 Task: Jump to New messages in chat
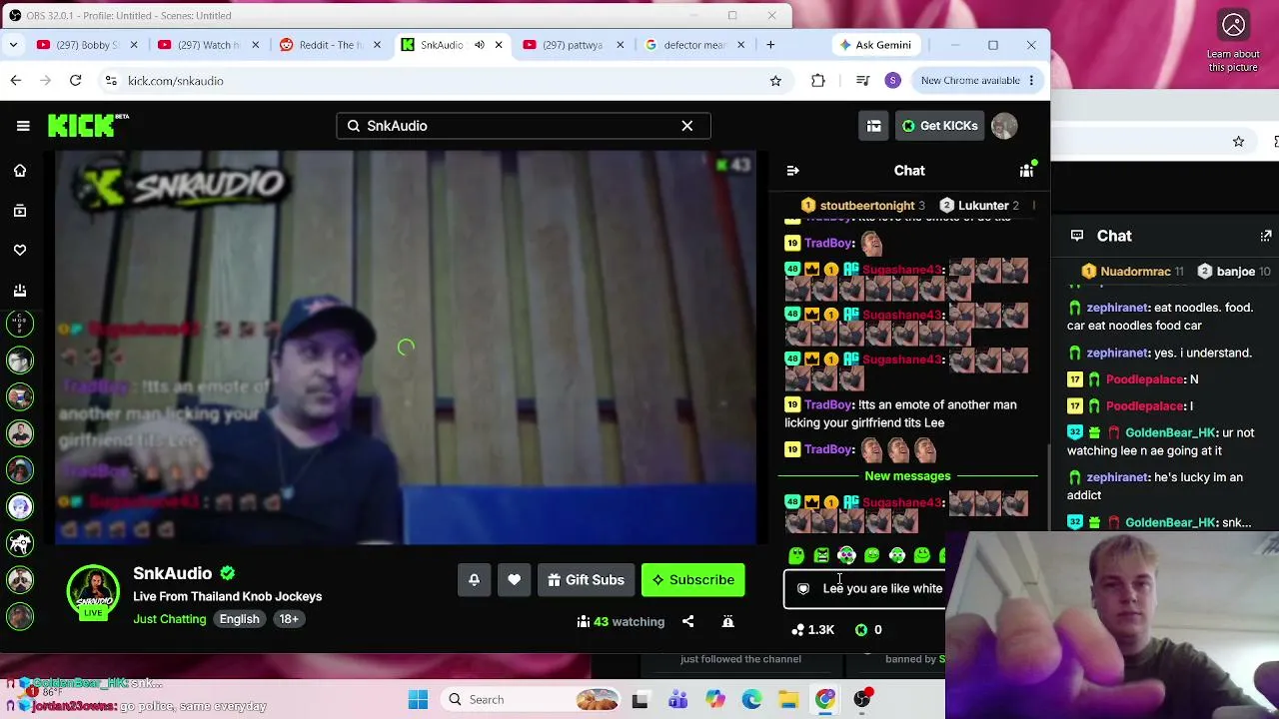[907, 476]
